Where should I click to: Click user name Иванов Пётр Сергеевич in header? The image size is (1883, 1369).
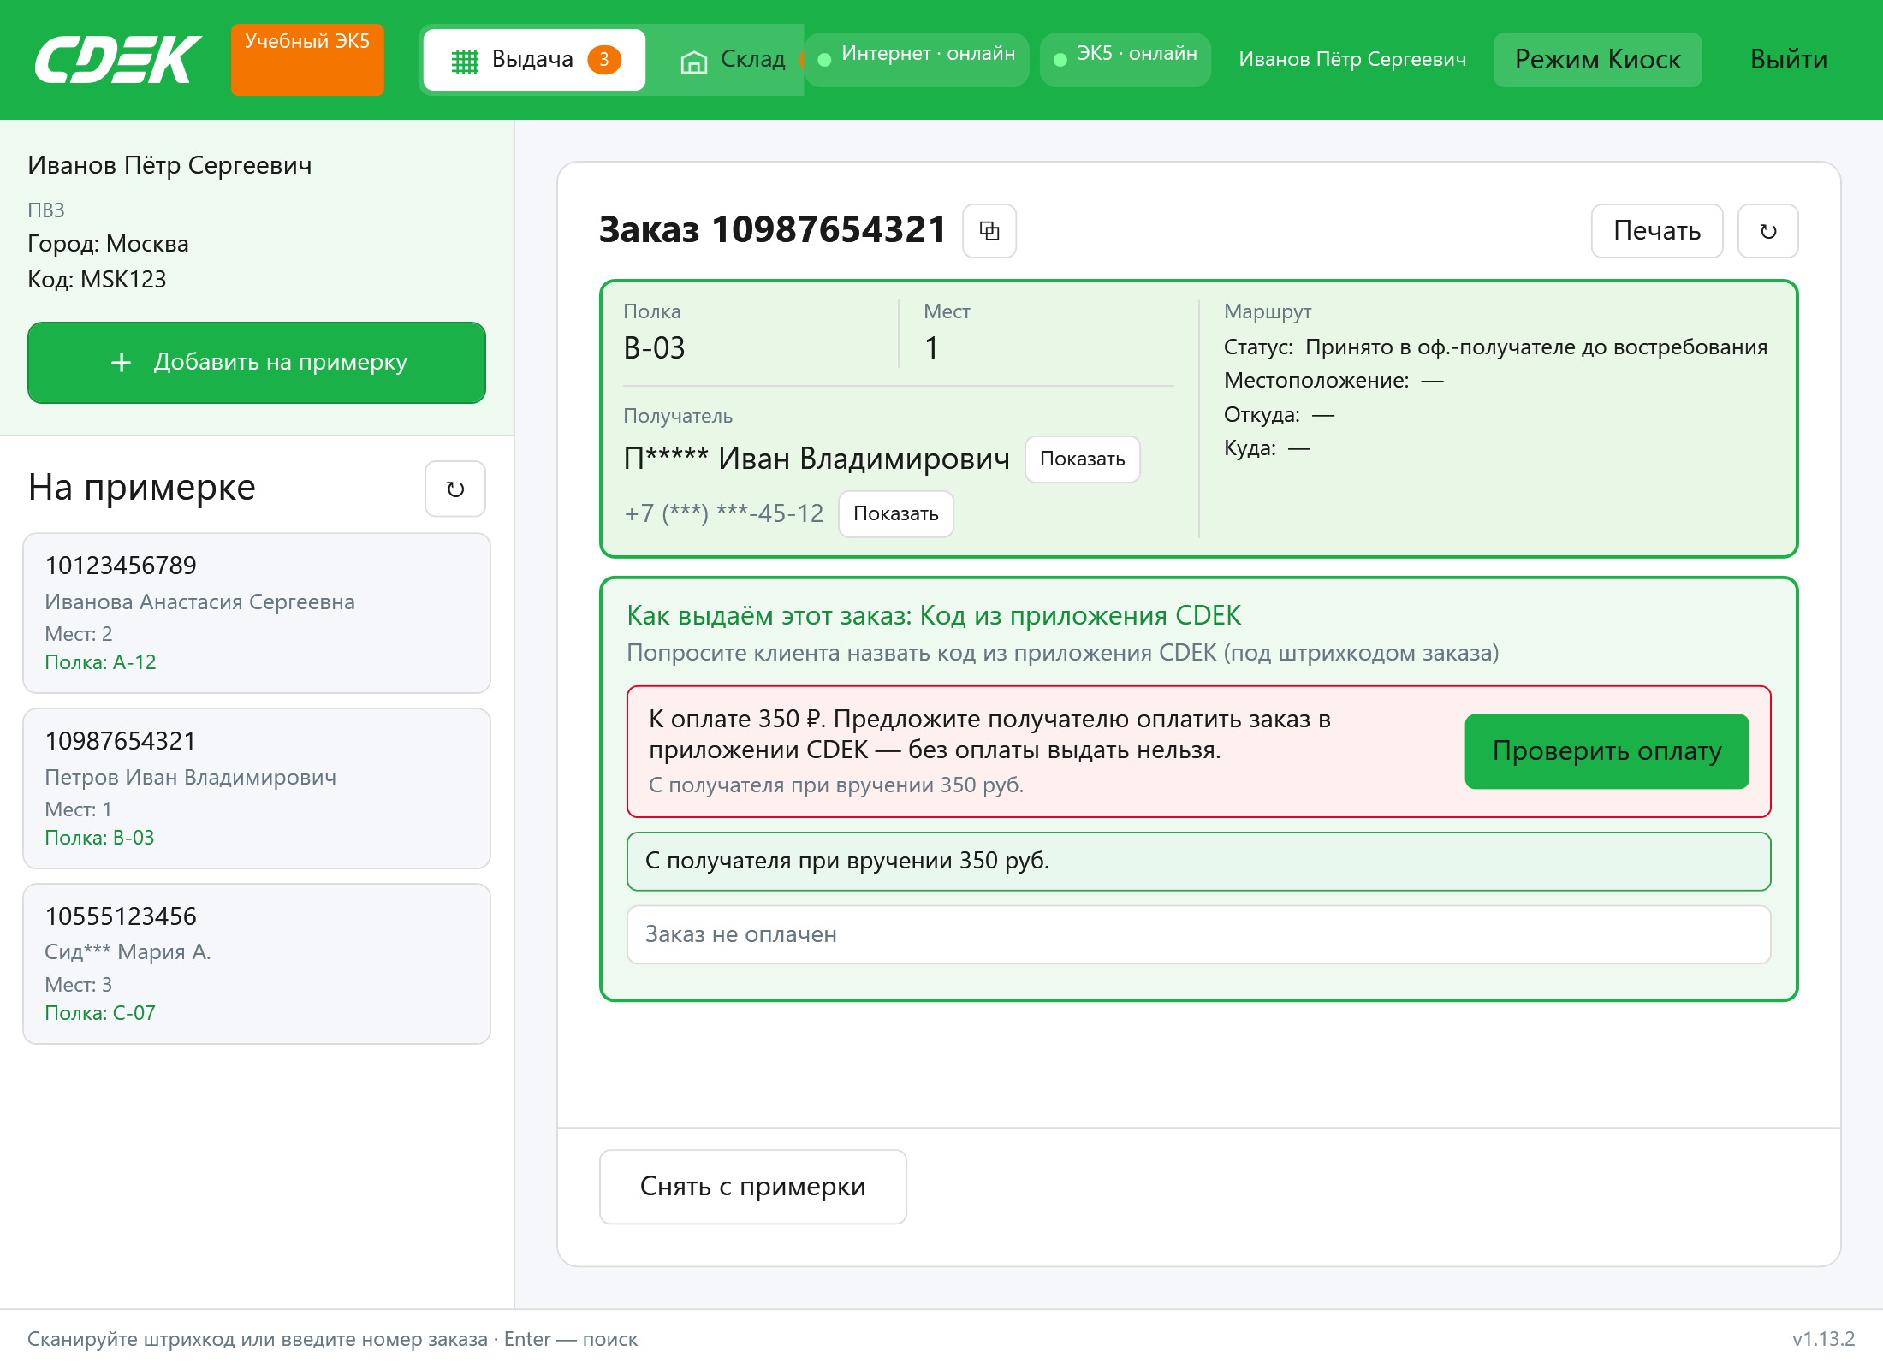point(1352,60)
